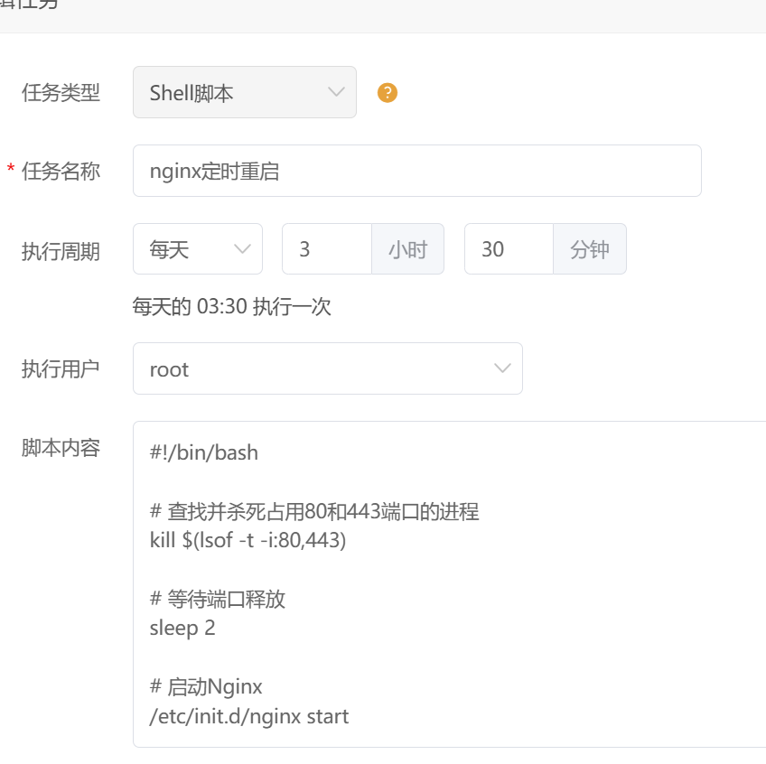
Task: Place cursor on /etc/init.d/nginx start line
Action: point(249,716)
